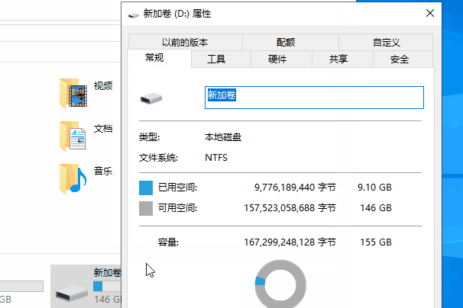Click the 新加卷 (D:) 属性 window title
Viewport: 463px width, 308px height.
(177, 14)
